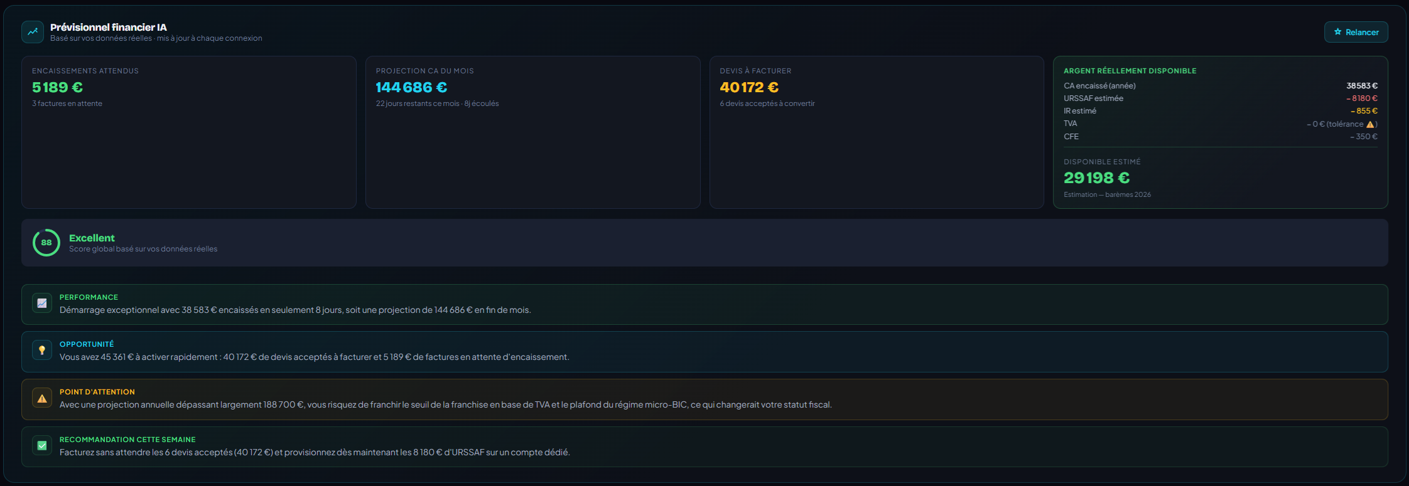Click the Opportunité lightbulb icon
Viewport: 1409px width, 486px height.
coord(42,350)
